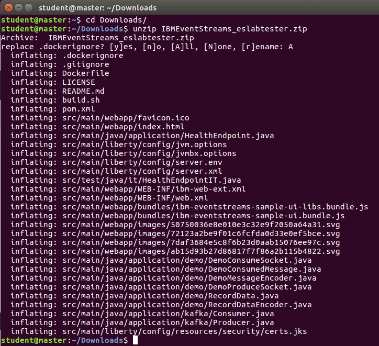The image size is (379, 346).
Task: Click the HealthEndpointIT.java path
Action: pyautogui.click(x=152, y=180)
